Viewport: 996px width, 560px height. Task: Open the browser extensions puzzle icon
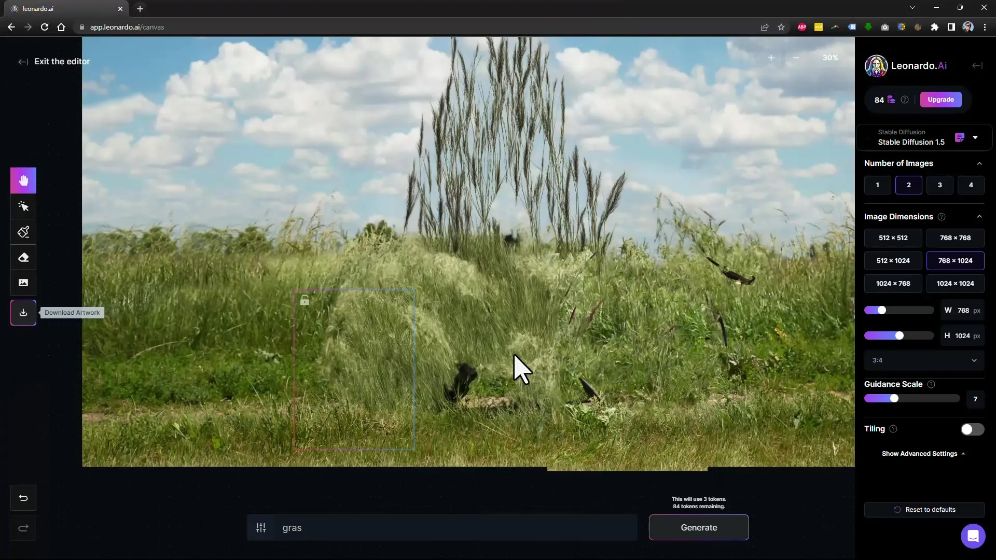click(x=935, y=27)
